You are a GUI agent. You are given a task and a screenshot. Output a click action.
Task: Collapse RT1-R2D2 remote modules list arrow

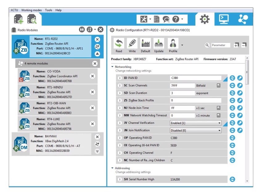97,54
